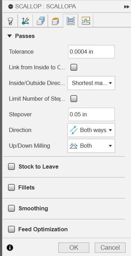The width and height of the screenshot is (131, 256).
Task: Open the Up/Down Milling dropdown
Action: (91, 146)
